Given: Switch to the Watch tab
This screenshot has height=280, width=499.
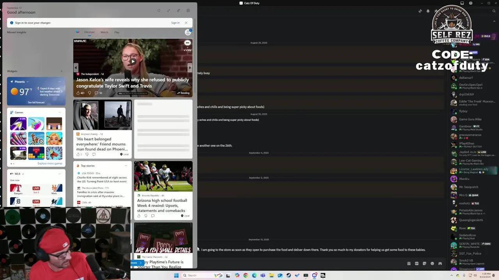Looking at the screenshot, I should 104,32.
